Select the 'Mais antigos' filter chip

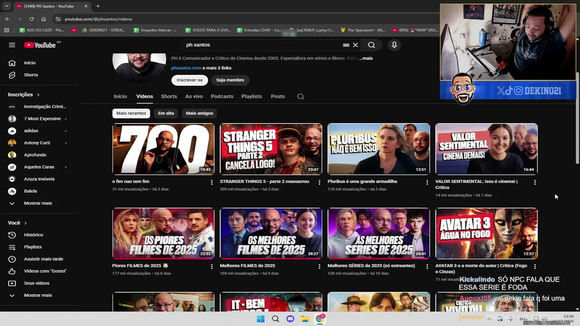click(x=199, y=113)
